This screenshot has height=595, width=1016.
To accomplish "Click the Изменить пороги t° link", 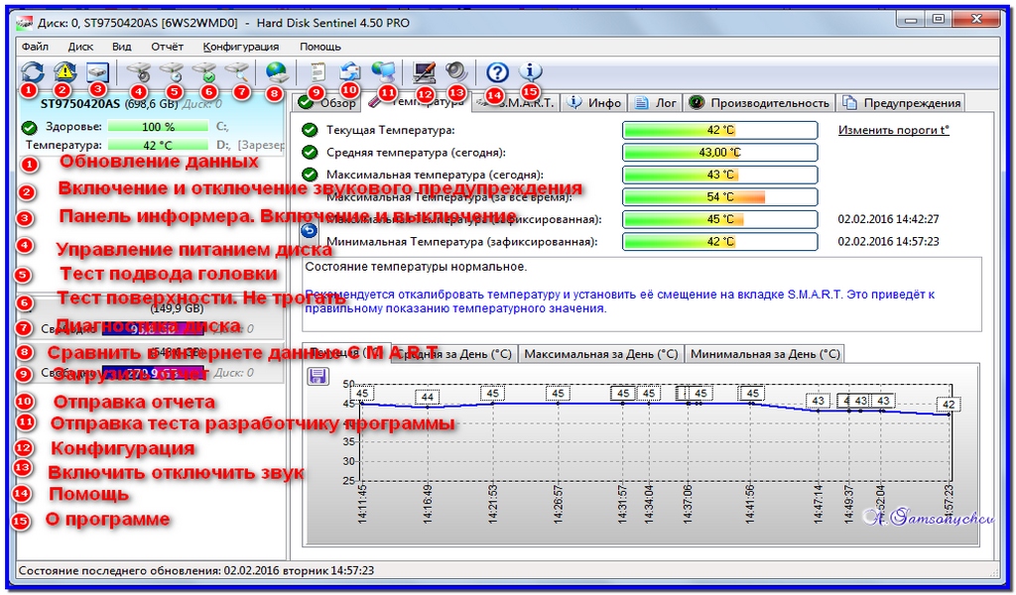I will click(894, 130).
